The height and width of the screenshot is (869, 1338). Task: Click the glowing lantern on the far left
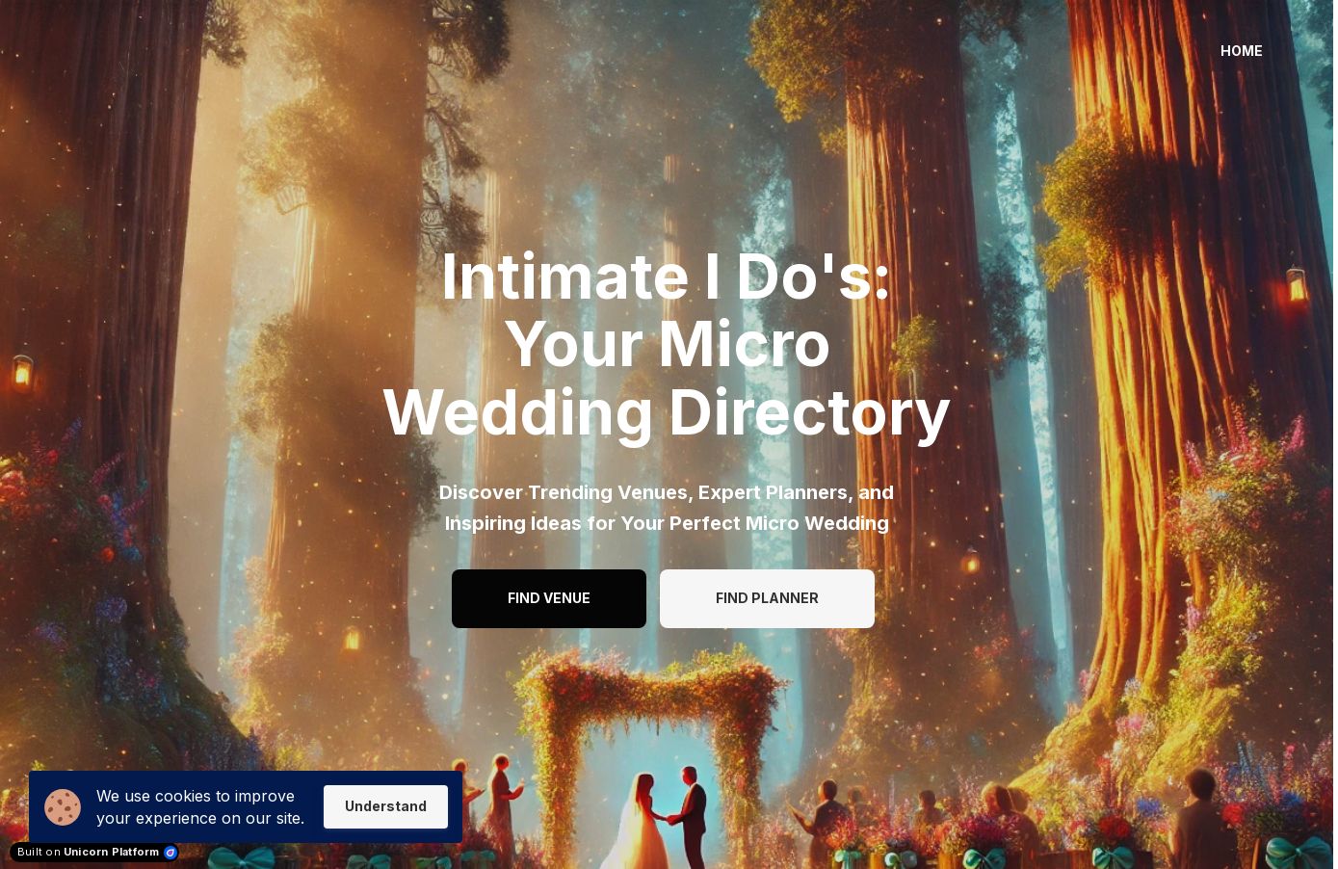point(21,372)
